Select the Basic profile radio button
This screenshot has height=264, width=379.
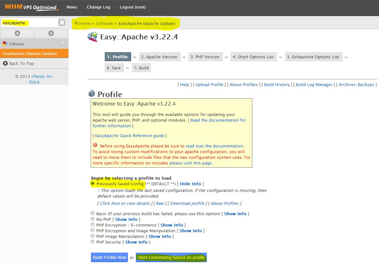(x=93, y=213)
